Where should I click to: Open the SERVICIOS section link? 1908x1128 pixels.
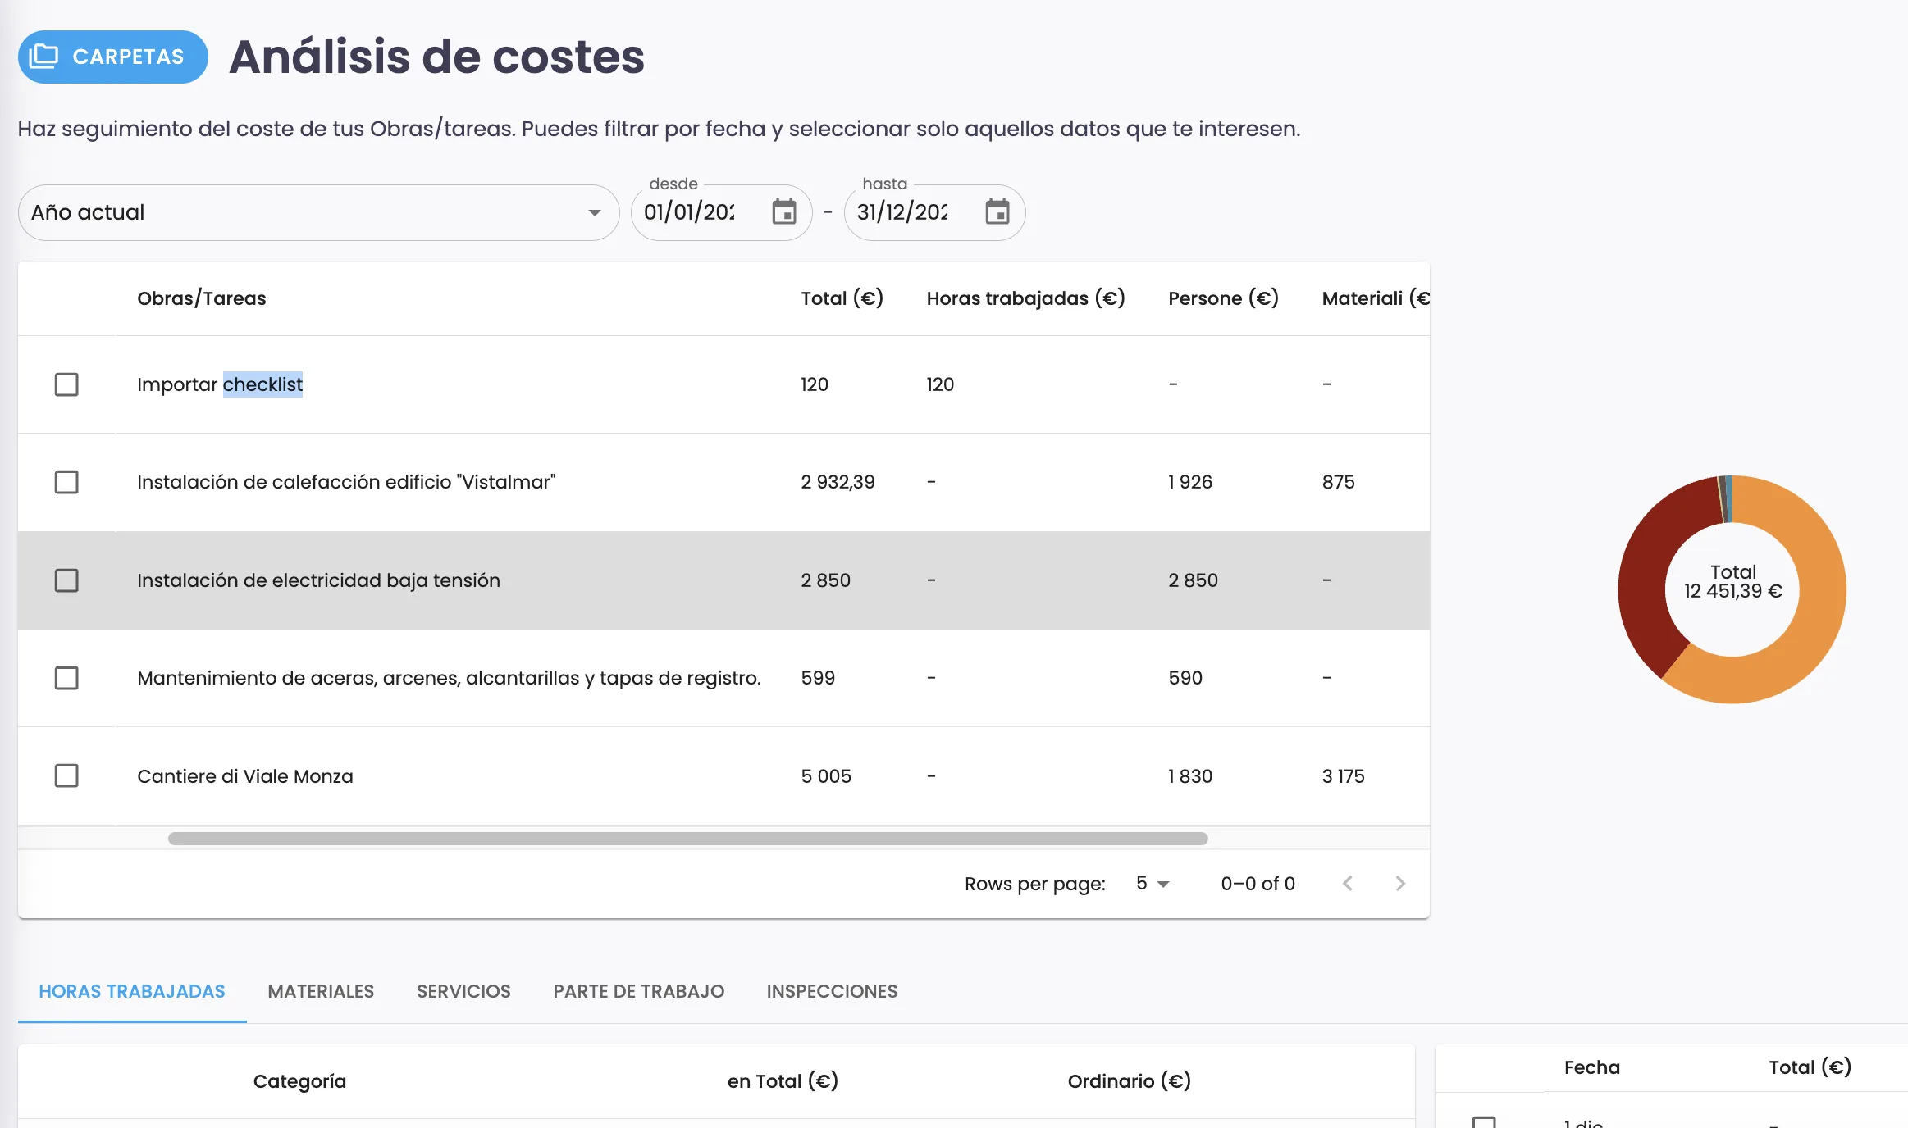coord(463,991)
